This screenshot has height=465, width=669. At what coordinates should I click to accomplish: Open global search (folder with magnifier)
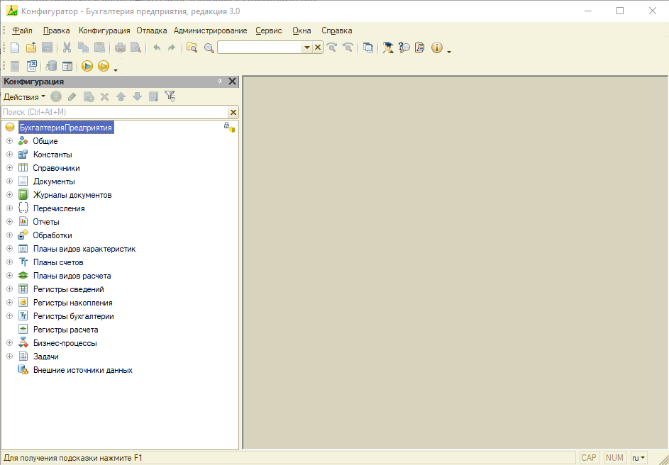click(x=192, y=47)
